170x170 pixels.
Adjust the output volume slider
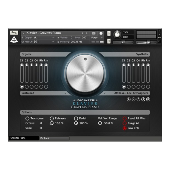pos(146,42)
